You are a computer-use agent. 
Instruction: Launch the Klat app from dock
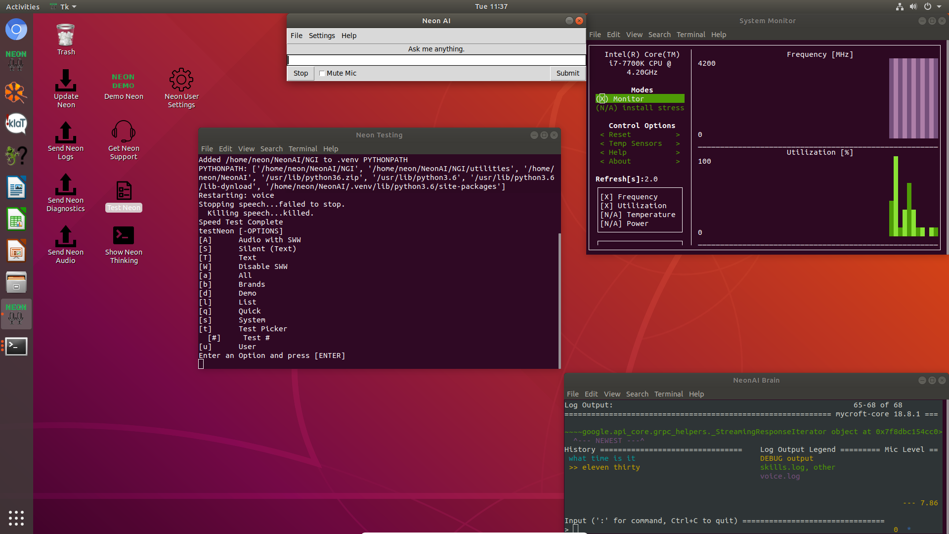pos(16,124)
